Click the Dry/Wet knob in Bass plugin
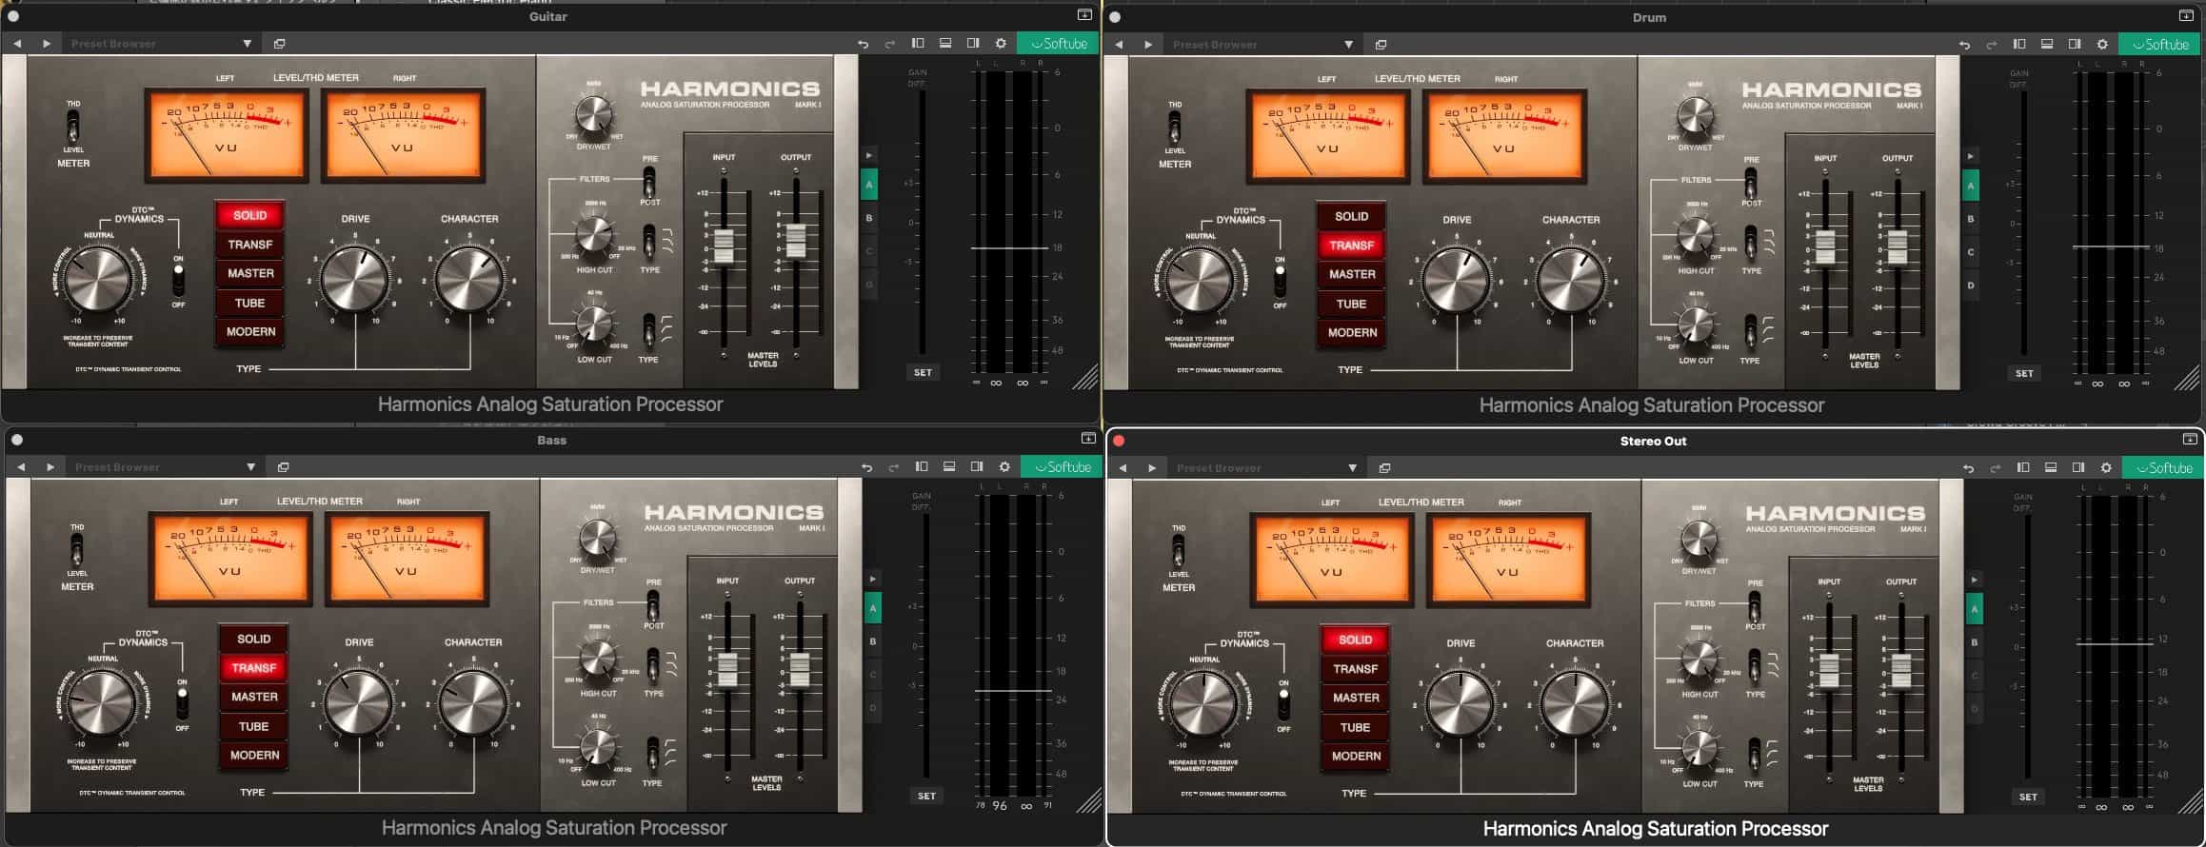 [x=598, y=538]
